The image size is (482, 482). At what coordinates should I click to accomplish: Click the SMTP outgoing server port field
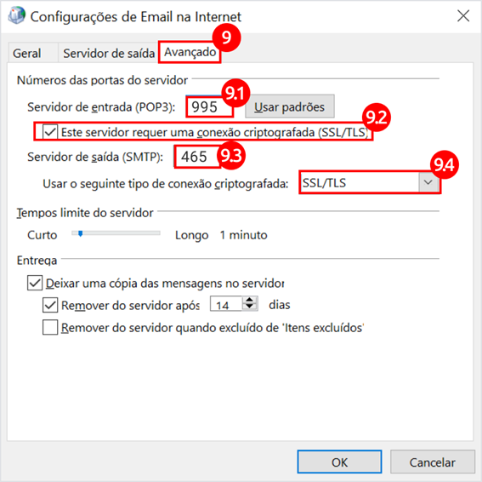point(196,157)
